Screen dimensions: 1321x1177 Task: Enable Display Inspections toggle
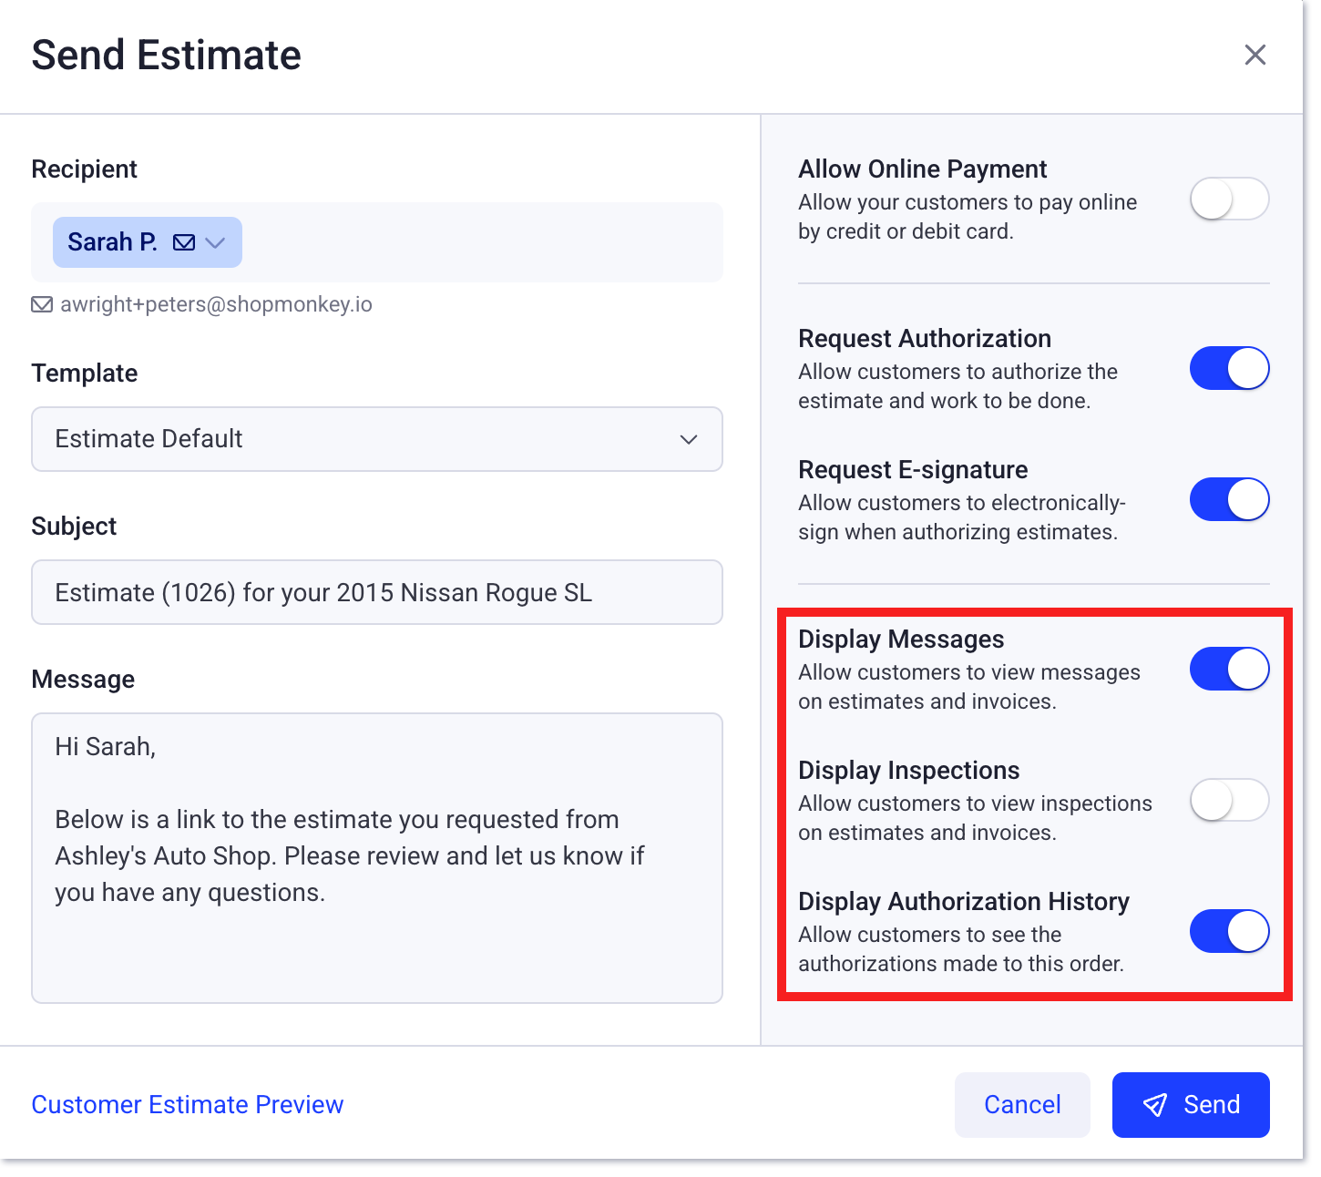(1229, 800)
